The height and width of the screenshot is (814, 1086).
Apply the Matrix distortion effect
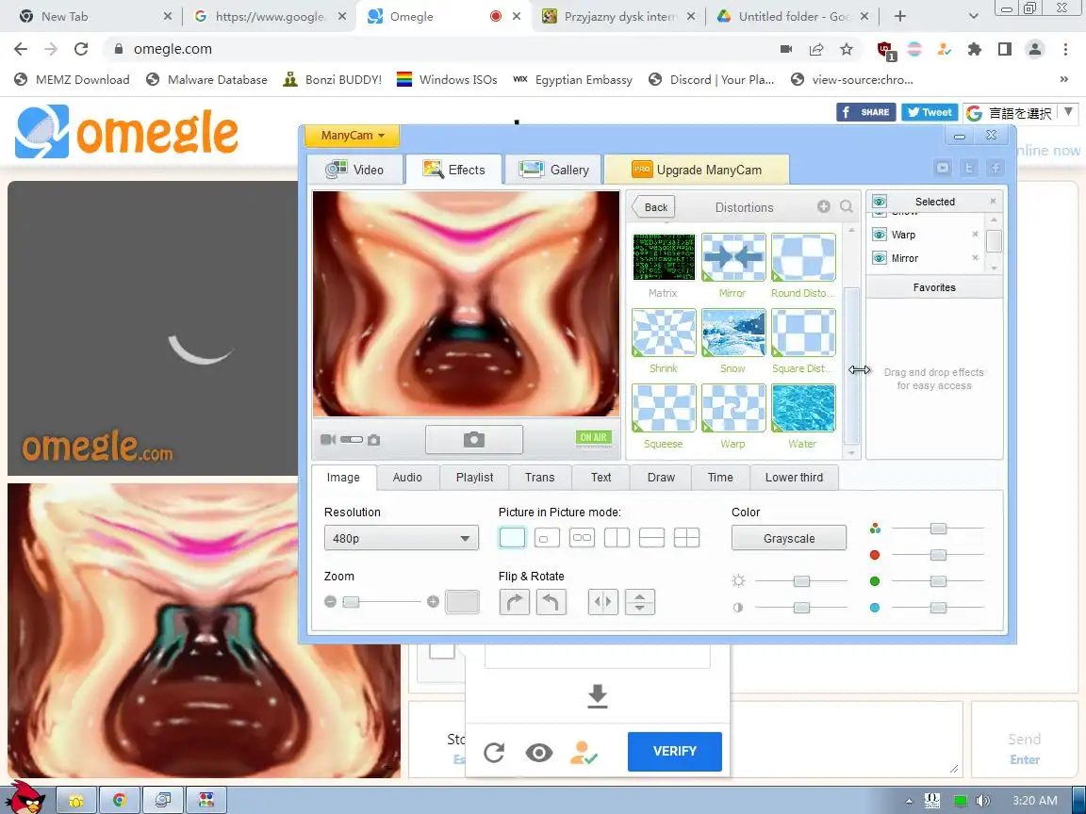tap(663, 257)
